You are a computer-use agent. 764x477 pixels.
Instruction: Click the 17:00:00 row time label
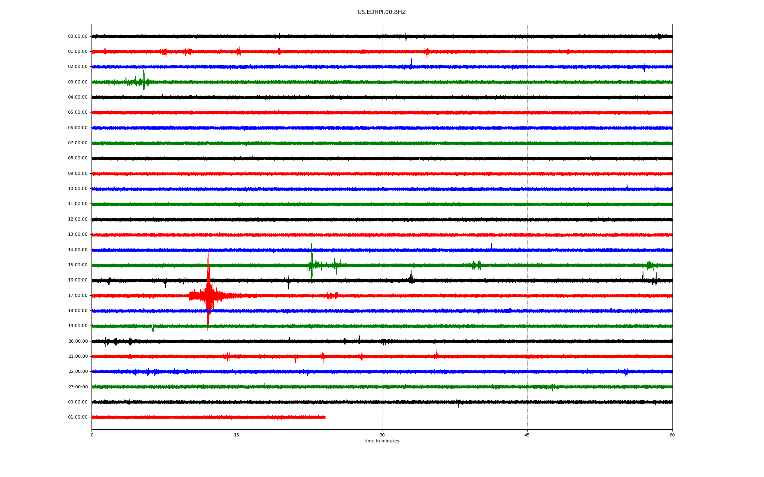[x=78, y=295]
